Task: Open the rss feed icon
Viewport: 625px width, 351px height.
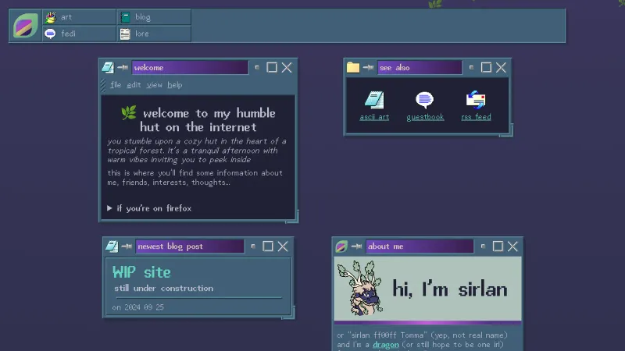Action: coord(476,100)
